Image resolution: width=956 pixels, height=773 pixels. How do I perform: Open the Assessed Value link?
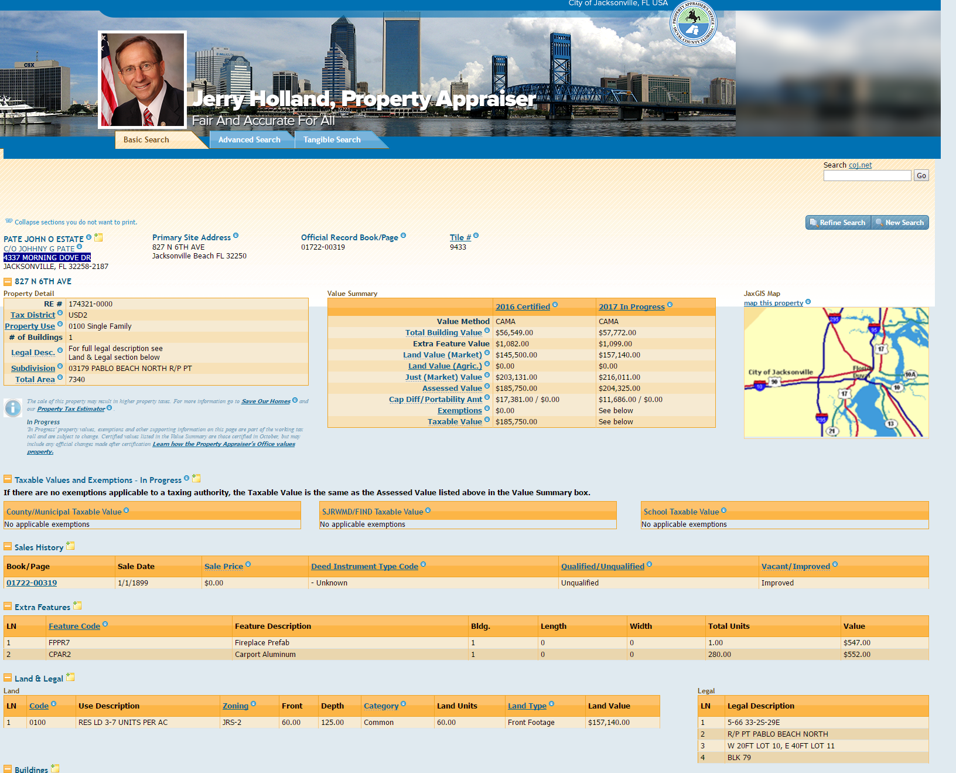tap(452, 389)
